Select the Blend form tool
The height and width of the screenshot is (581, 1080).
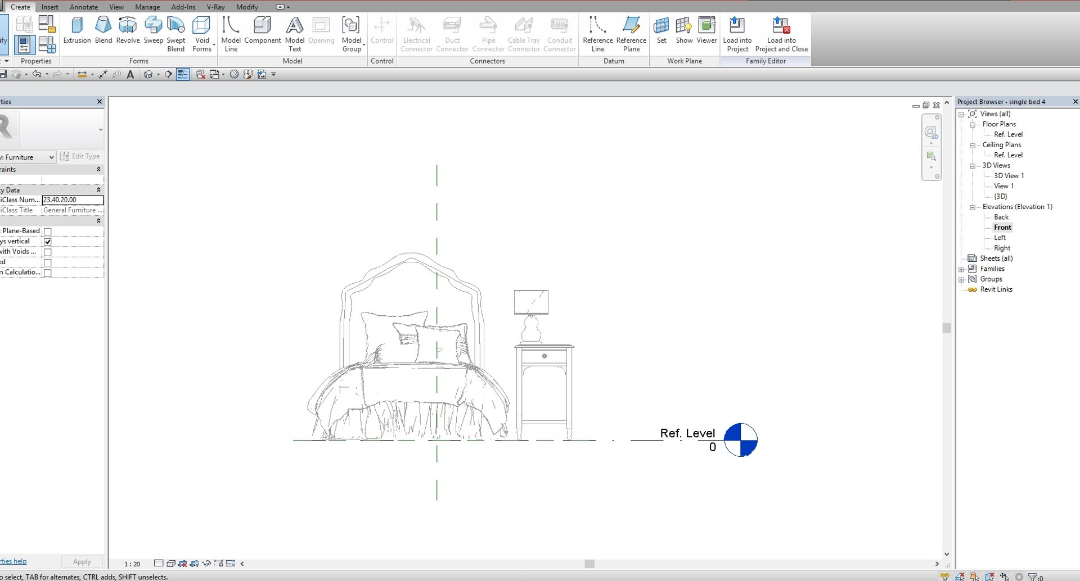click(x=103, y=30)
